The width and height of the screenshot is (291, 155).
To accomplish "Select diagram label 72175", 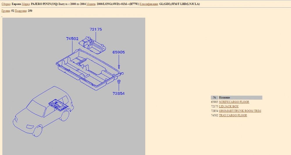I will tap(96, 29).
